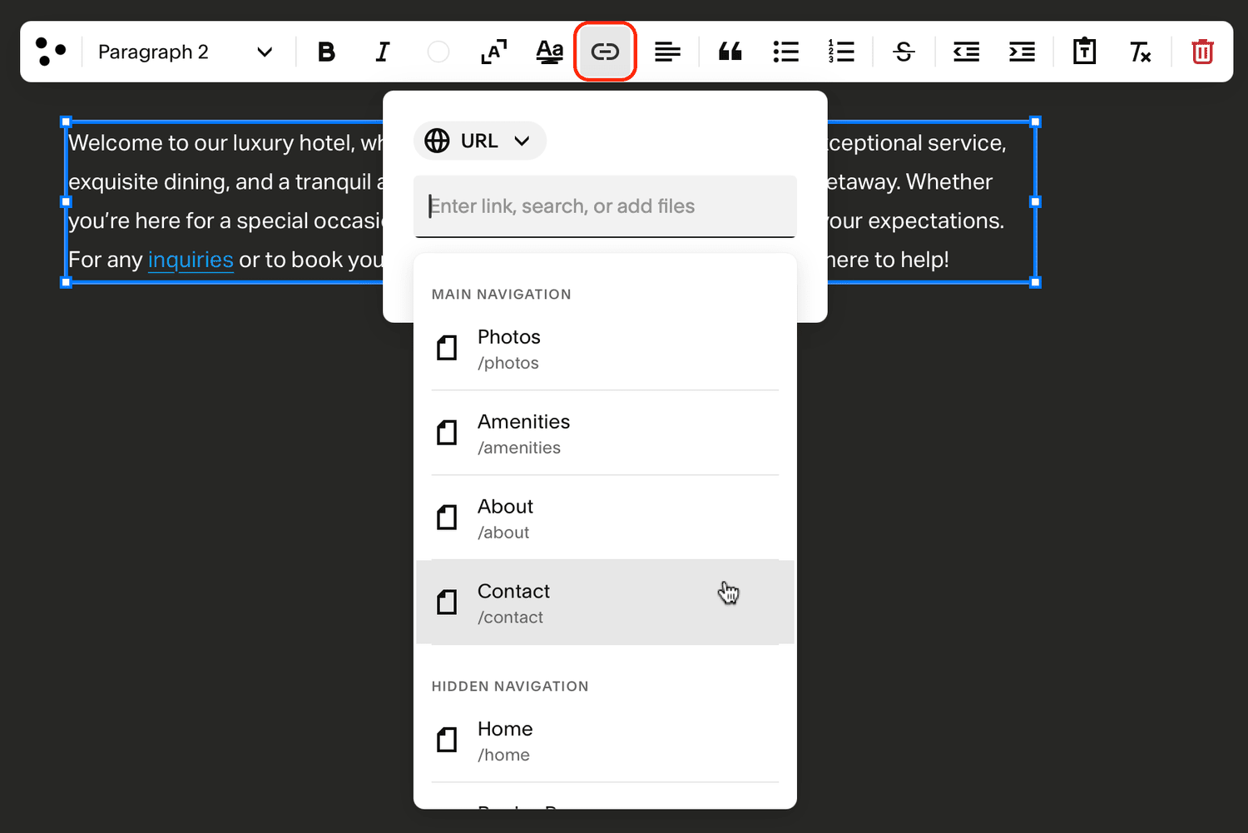
Task: Open the text color picker with the Aa icon
Action: [549, 52]
